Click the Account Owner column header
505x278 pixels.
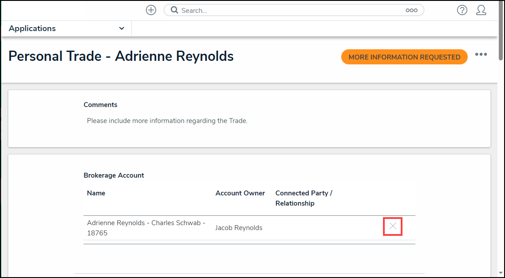point(240,193)
